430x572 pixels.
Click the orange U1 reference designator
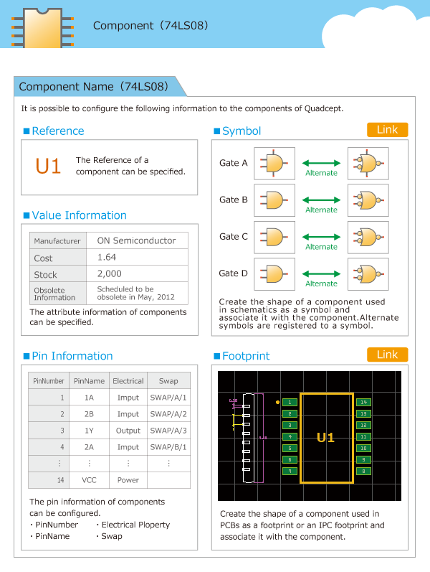click(48, 167)
